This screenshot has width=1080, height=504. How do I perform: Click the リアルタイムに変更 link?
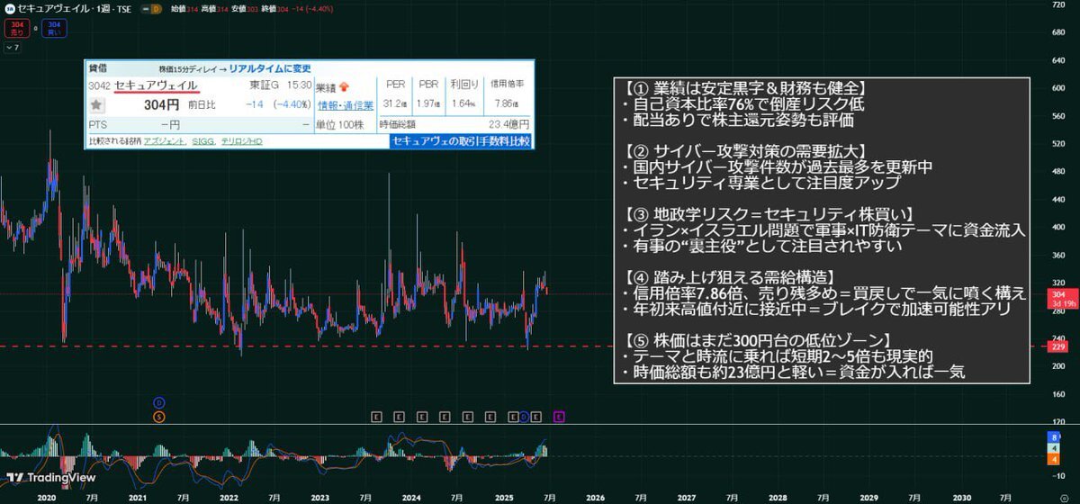(268, 67)
